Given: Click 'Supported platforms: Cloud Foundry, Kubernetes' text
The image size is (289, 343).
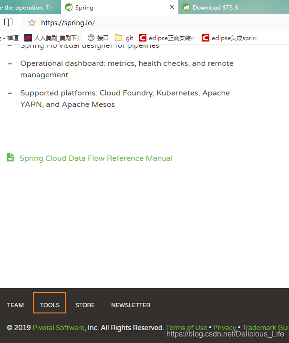Looking at the screenshot, I should (x=110, y=93).
